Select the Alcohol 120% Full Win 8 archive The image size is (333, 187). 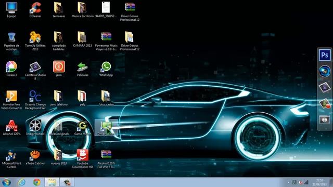point(106,159)
